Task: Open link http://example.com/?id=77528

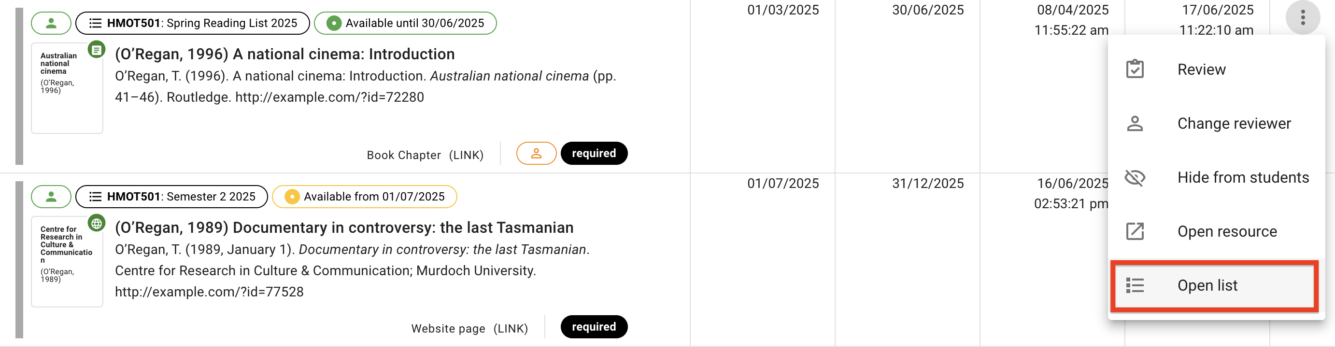Action: (209, 292)
